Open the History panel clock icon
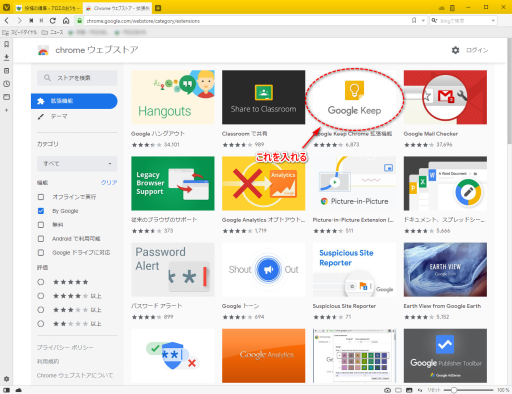 pyautogui.click(x=6, y=83)
